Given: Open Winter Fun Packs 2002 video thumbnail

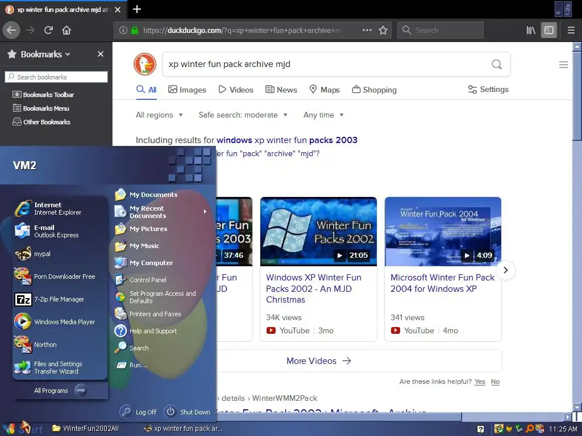Looking at the screenshot, I should pyautogui.click(x=318, y=232).
